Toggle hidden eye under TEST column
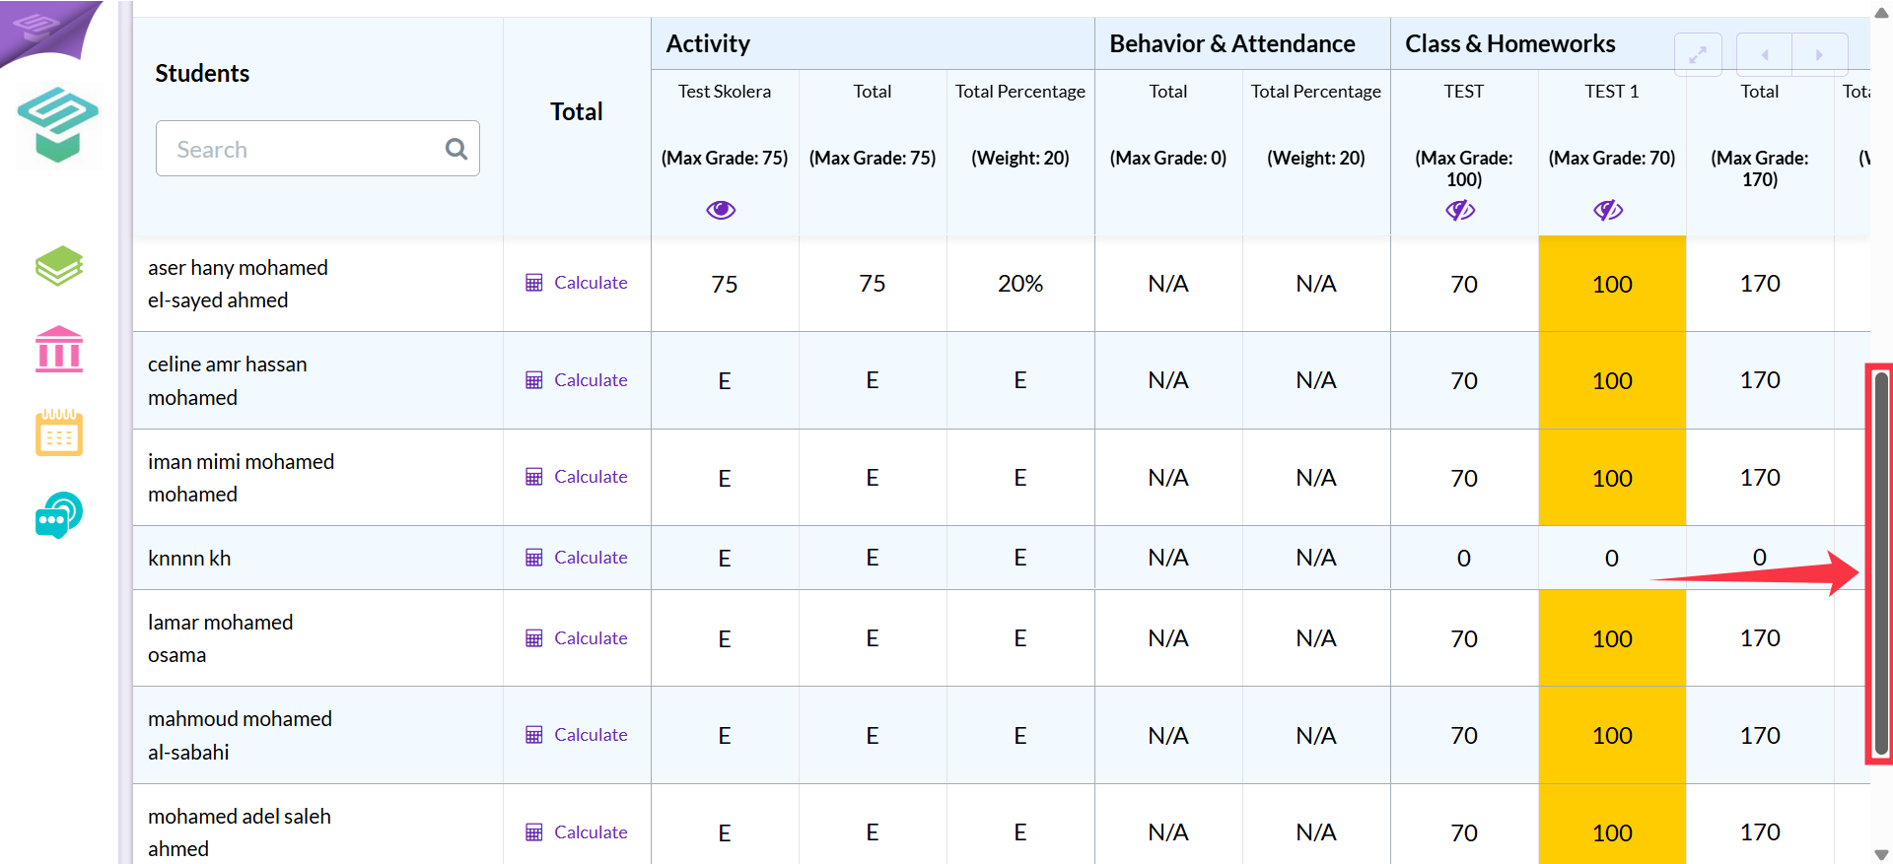Image resolution: width=1893 pixels, height=864 pixels. click(1460, 210)
